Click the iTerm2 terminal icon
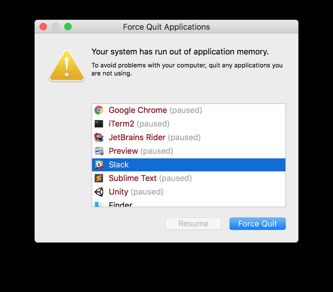Screen dimensions: 333x292 [x=99, y=124]
